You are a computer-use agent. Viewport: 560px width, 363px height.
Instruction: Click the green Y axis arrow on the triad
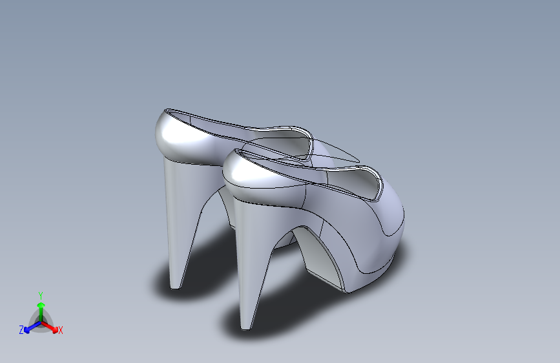coord(41,311)
